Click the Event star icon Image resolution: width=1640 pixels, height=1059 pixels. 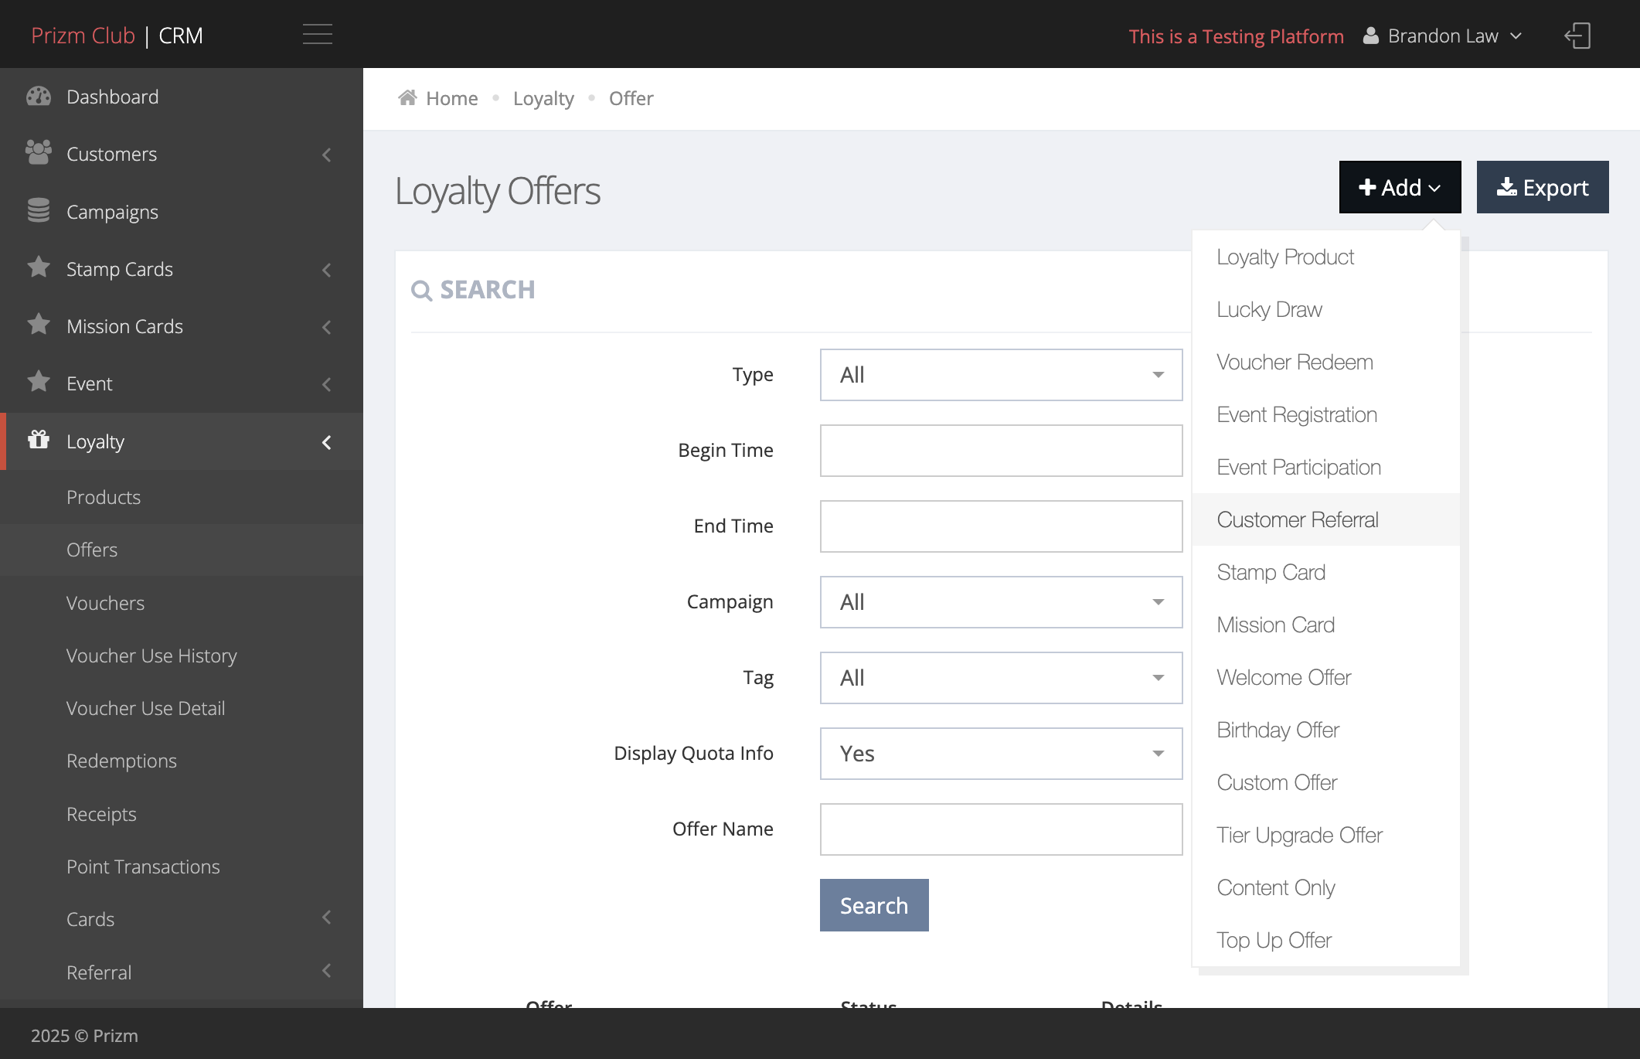pos(39,382)
